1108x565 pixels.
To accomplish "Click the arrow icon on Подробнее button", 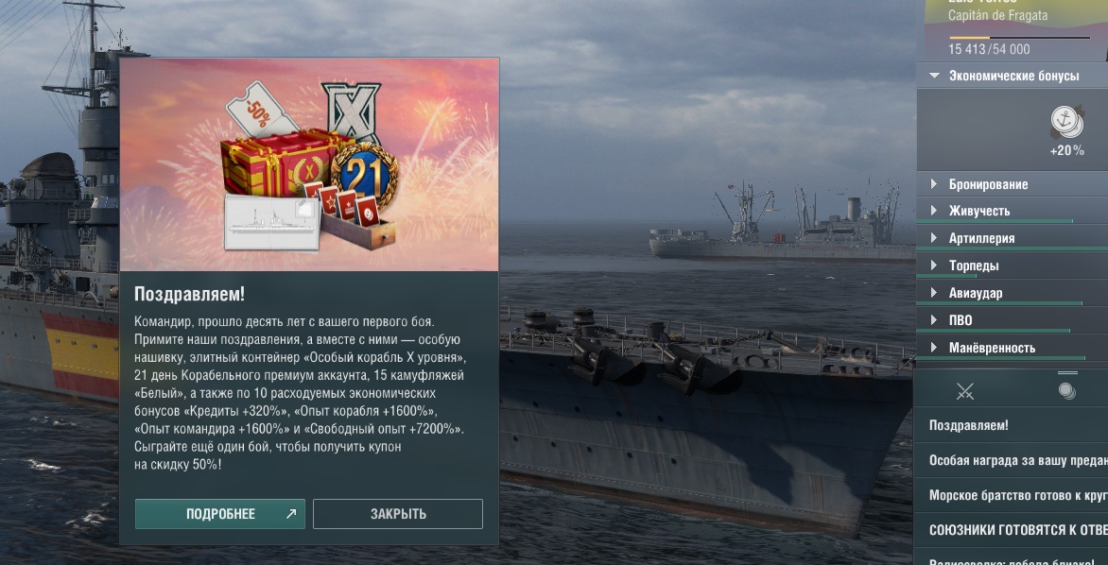I will click(290, 514).
